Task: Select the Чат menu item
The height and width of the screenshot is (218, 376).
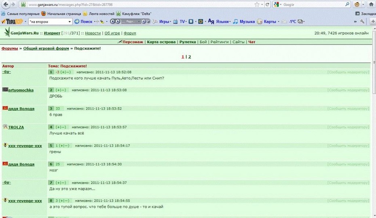Action: [251, 42]
